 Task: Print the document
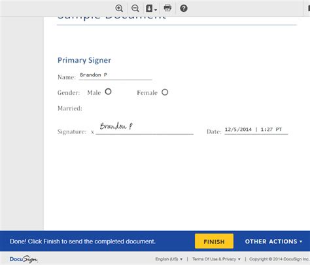[167, 8]
